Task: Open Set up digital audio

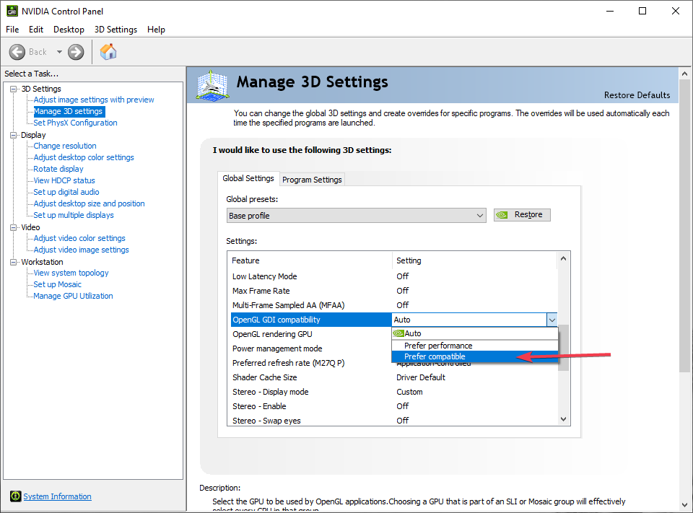Action: coord(66,192)
